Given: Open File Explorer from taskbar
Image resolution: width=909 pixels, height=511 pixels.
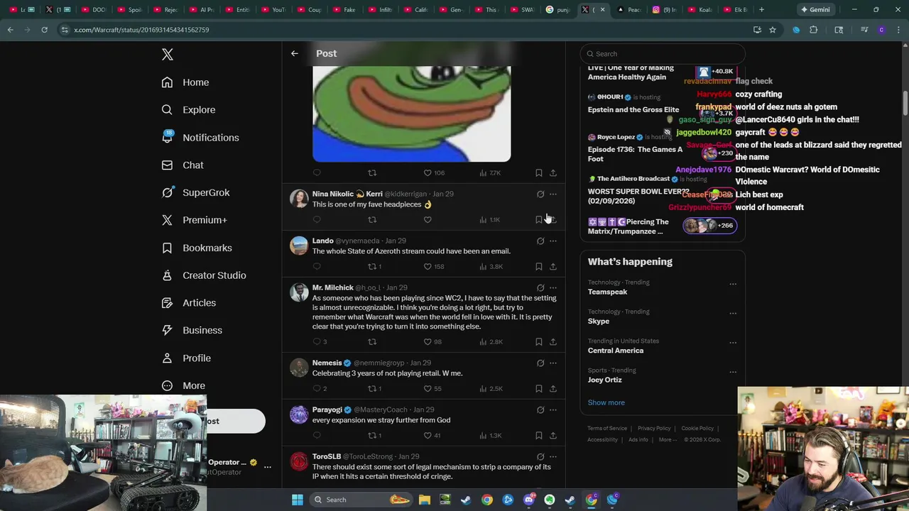Looking at the screenshot, I should pos(424,500).
